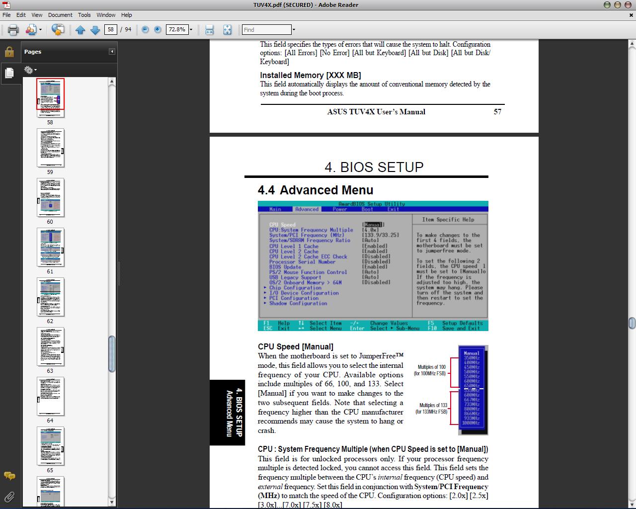Screen dimensions: 636x509
Task: Click 'Installed Memory [XXX MB]' heading
Action: coord(311,75)
